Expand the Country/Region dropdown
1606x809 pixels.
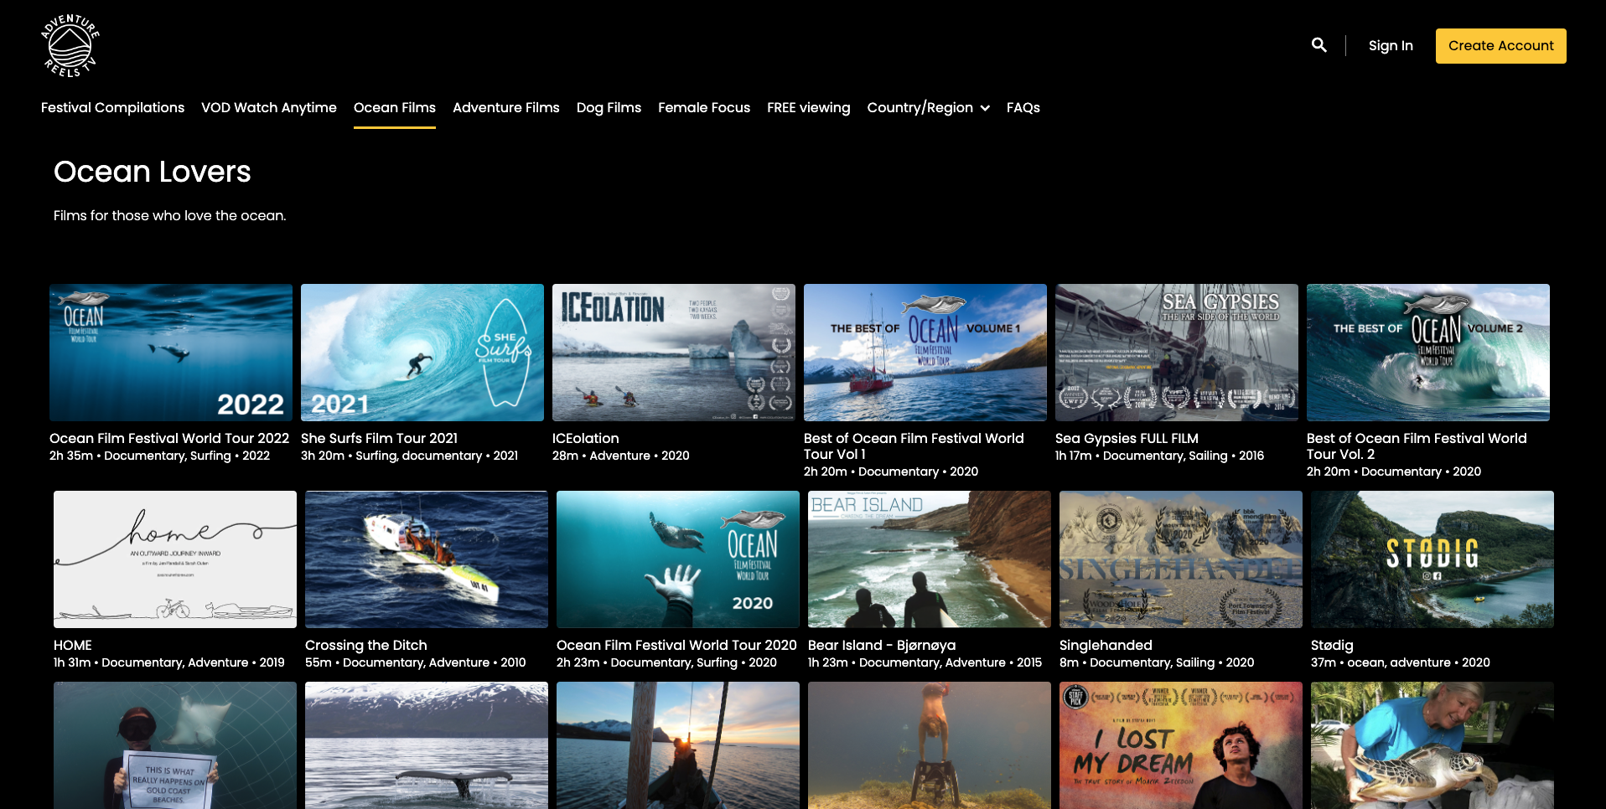(928, 107)
